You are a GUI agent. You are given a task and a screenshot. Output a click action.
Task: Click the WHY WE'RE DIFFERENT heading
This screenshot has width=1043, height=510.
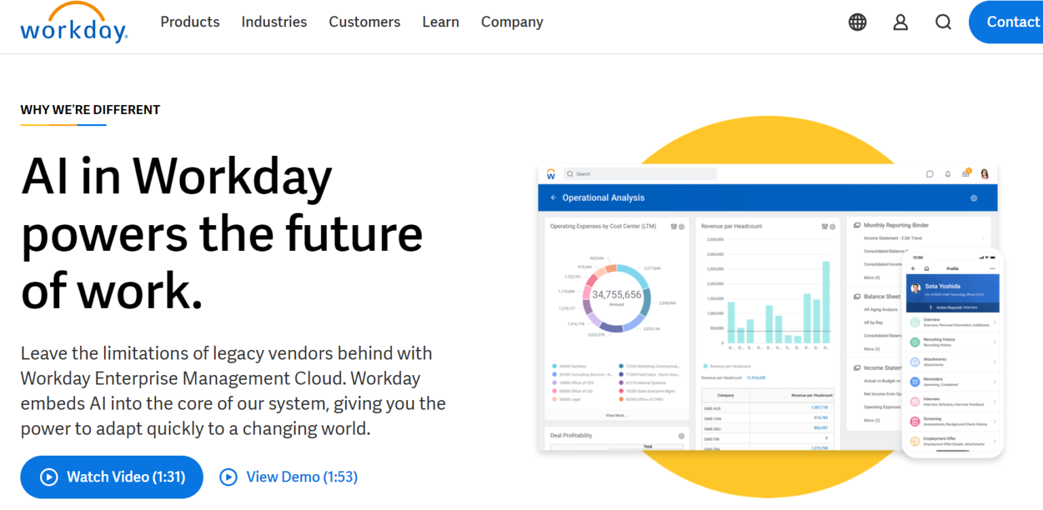90,110
